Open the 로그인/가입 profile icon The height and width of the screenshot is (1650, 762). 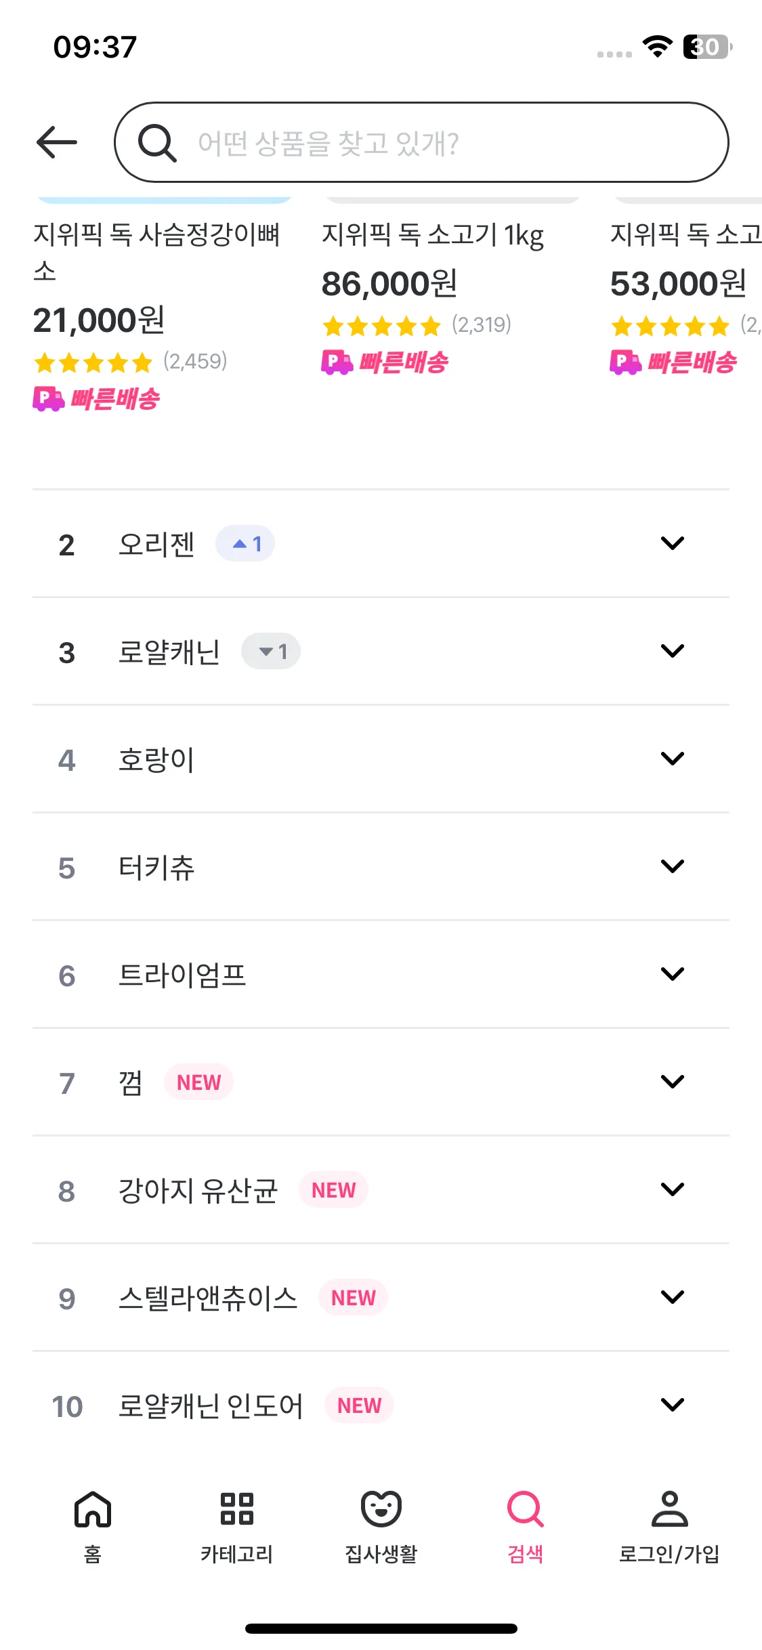coord(669,1509)
